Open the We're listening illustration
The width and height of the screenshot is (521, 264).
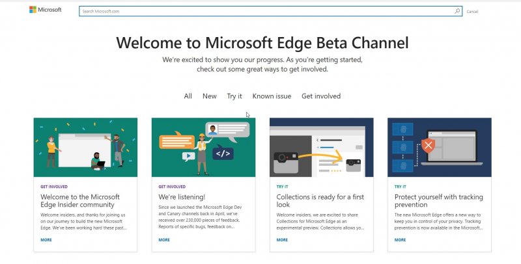(x=203, y=147)
